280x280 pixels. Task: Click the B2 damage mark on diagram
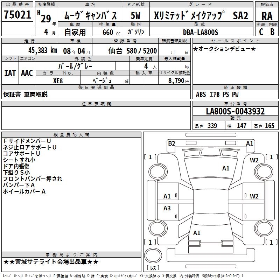point(171,143)
